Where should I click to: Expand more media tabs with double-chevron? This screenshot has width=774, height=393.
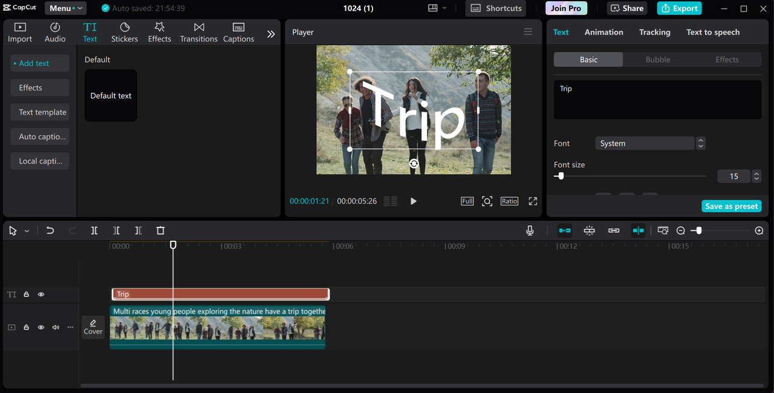click(271, 34)
